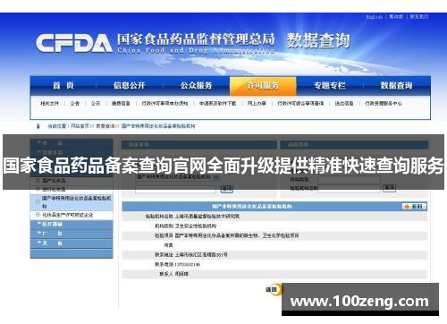Select the highlighted 国产非特殊用途化妆品备案检验机构 tree item
The width and height of the screenshot is (447, 324).
[72, 202]
